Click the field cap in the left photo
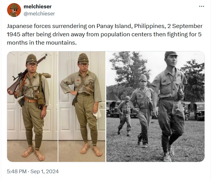The width and height of the screenshot is (211, 180). pos(31,58)
